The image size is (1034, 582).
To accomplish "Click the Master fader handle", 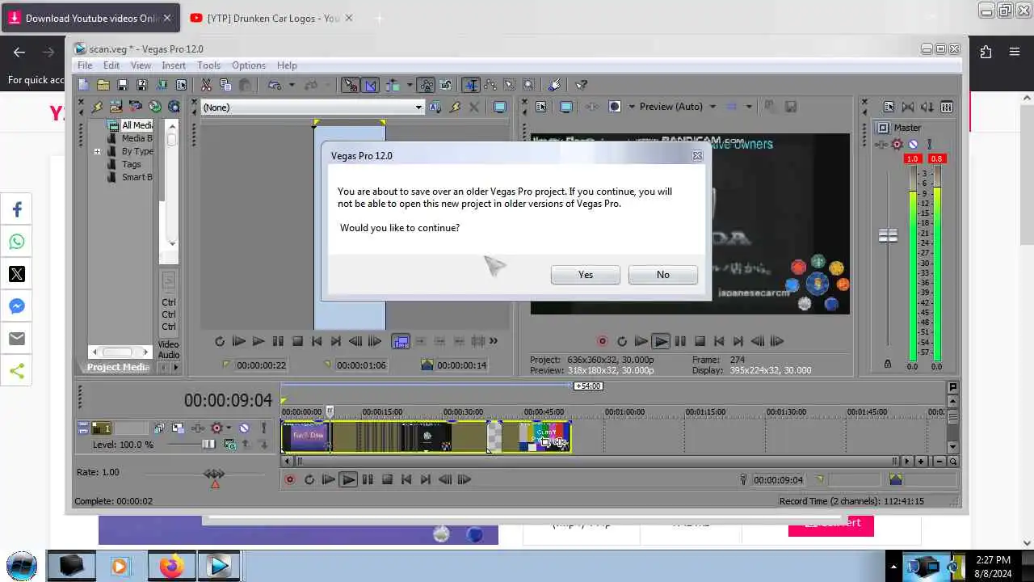I will coord(888,236).
